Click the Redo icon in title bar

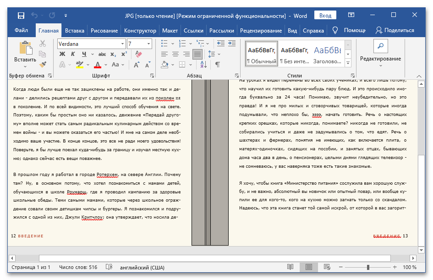click(x=52, y=16)
